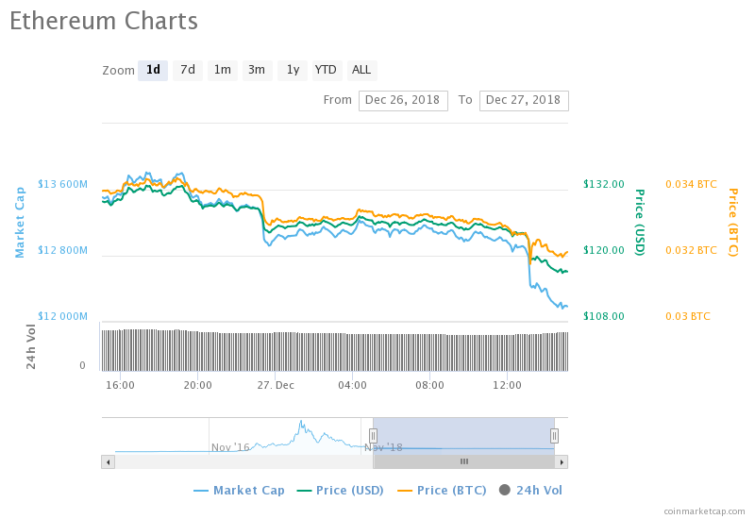Click the left navigator range handle
The image size is (755, 519).
click(x=373, y=435)
